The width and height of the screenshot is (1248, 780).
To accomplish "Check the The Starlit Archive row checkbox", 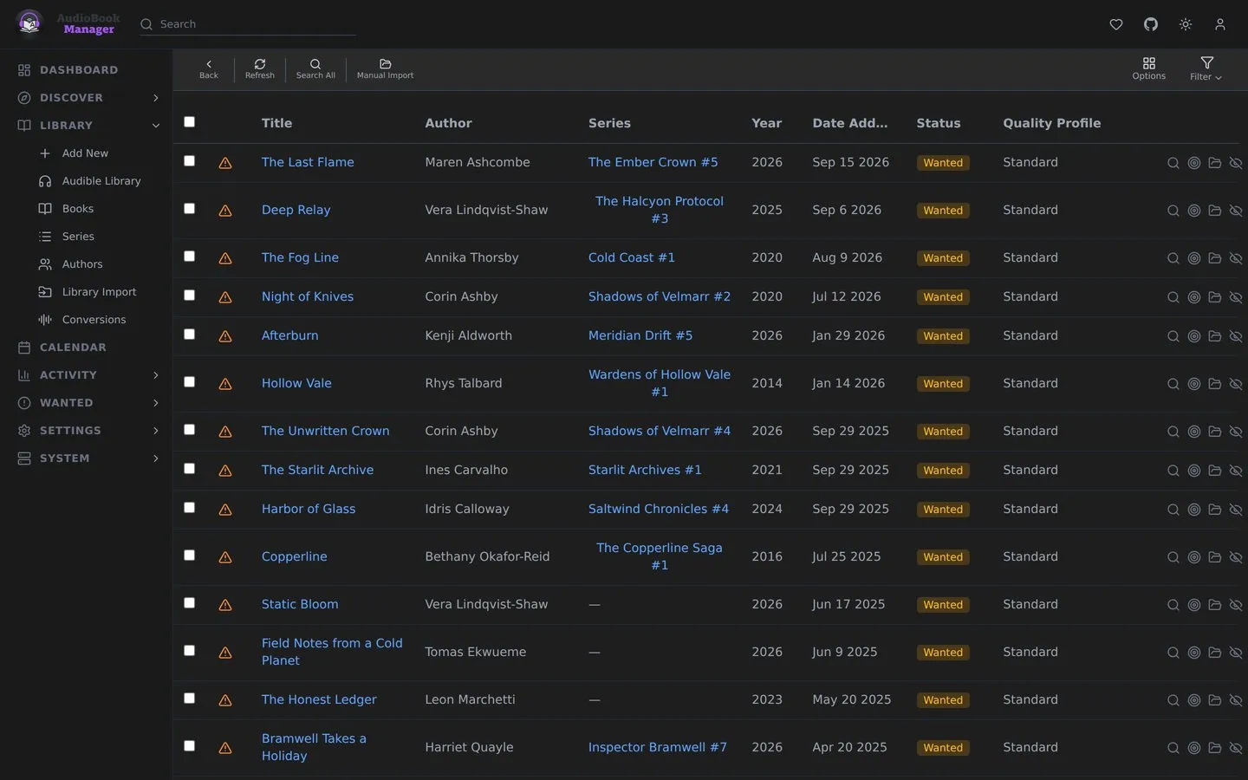I will [190, 469].
